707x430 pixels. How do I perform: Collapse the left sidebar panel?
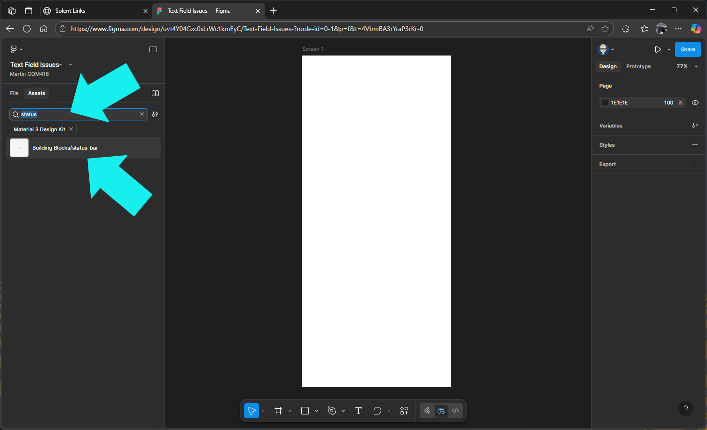click(x=153, y=49)
